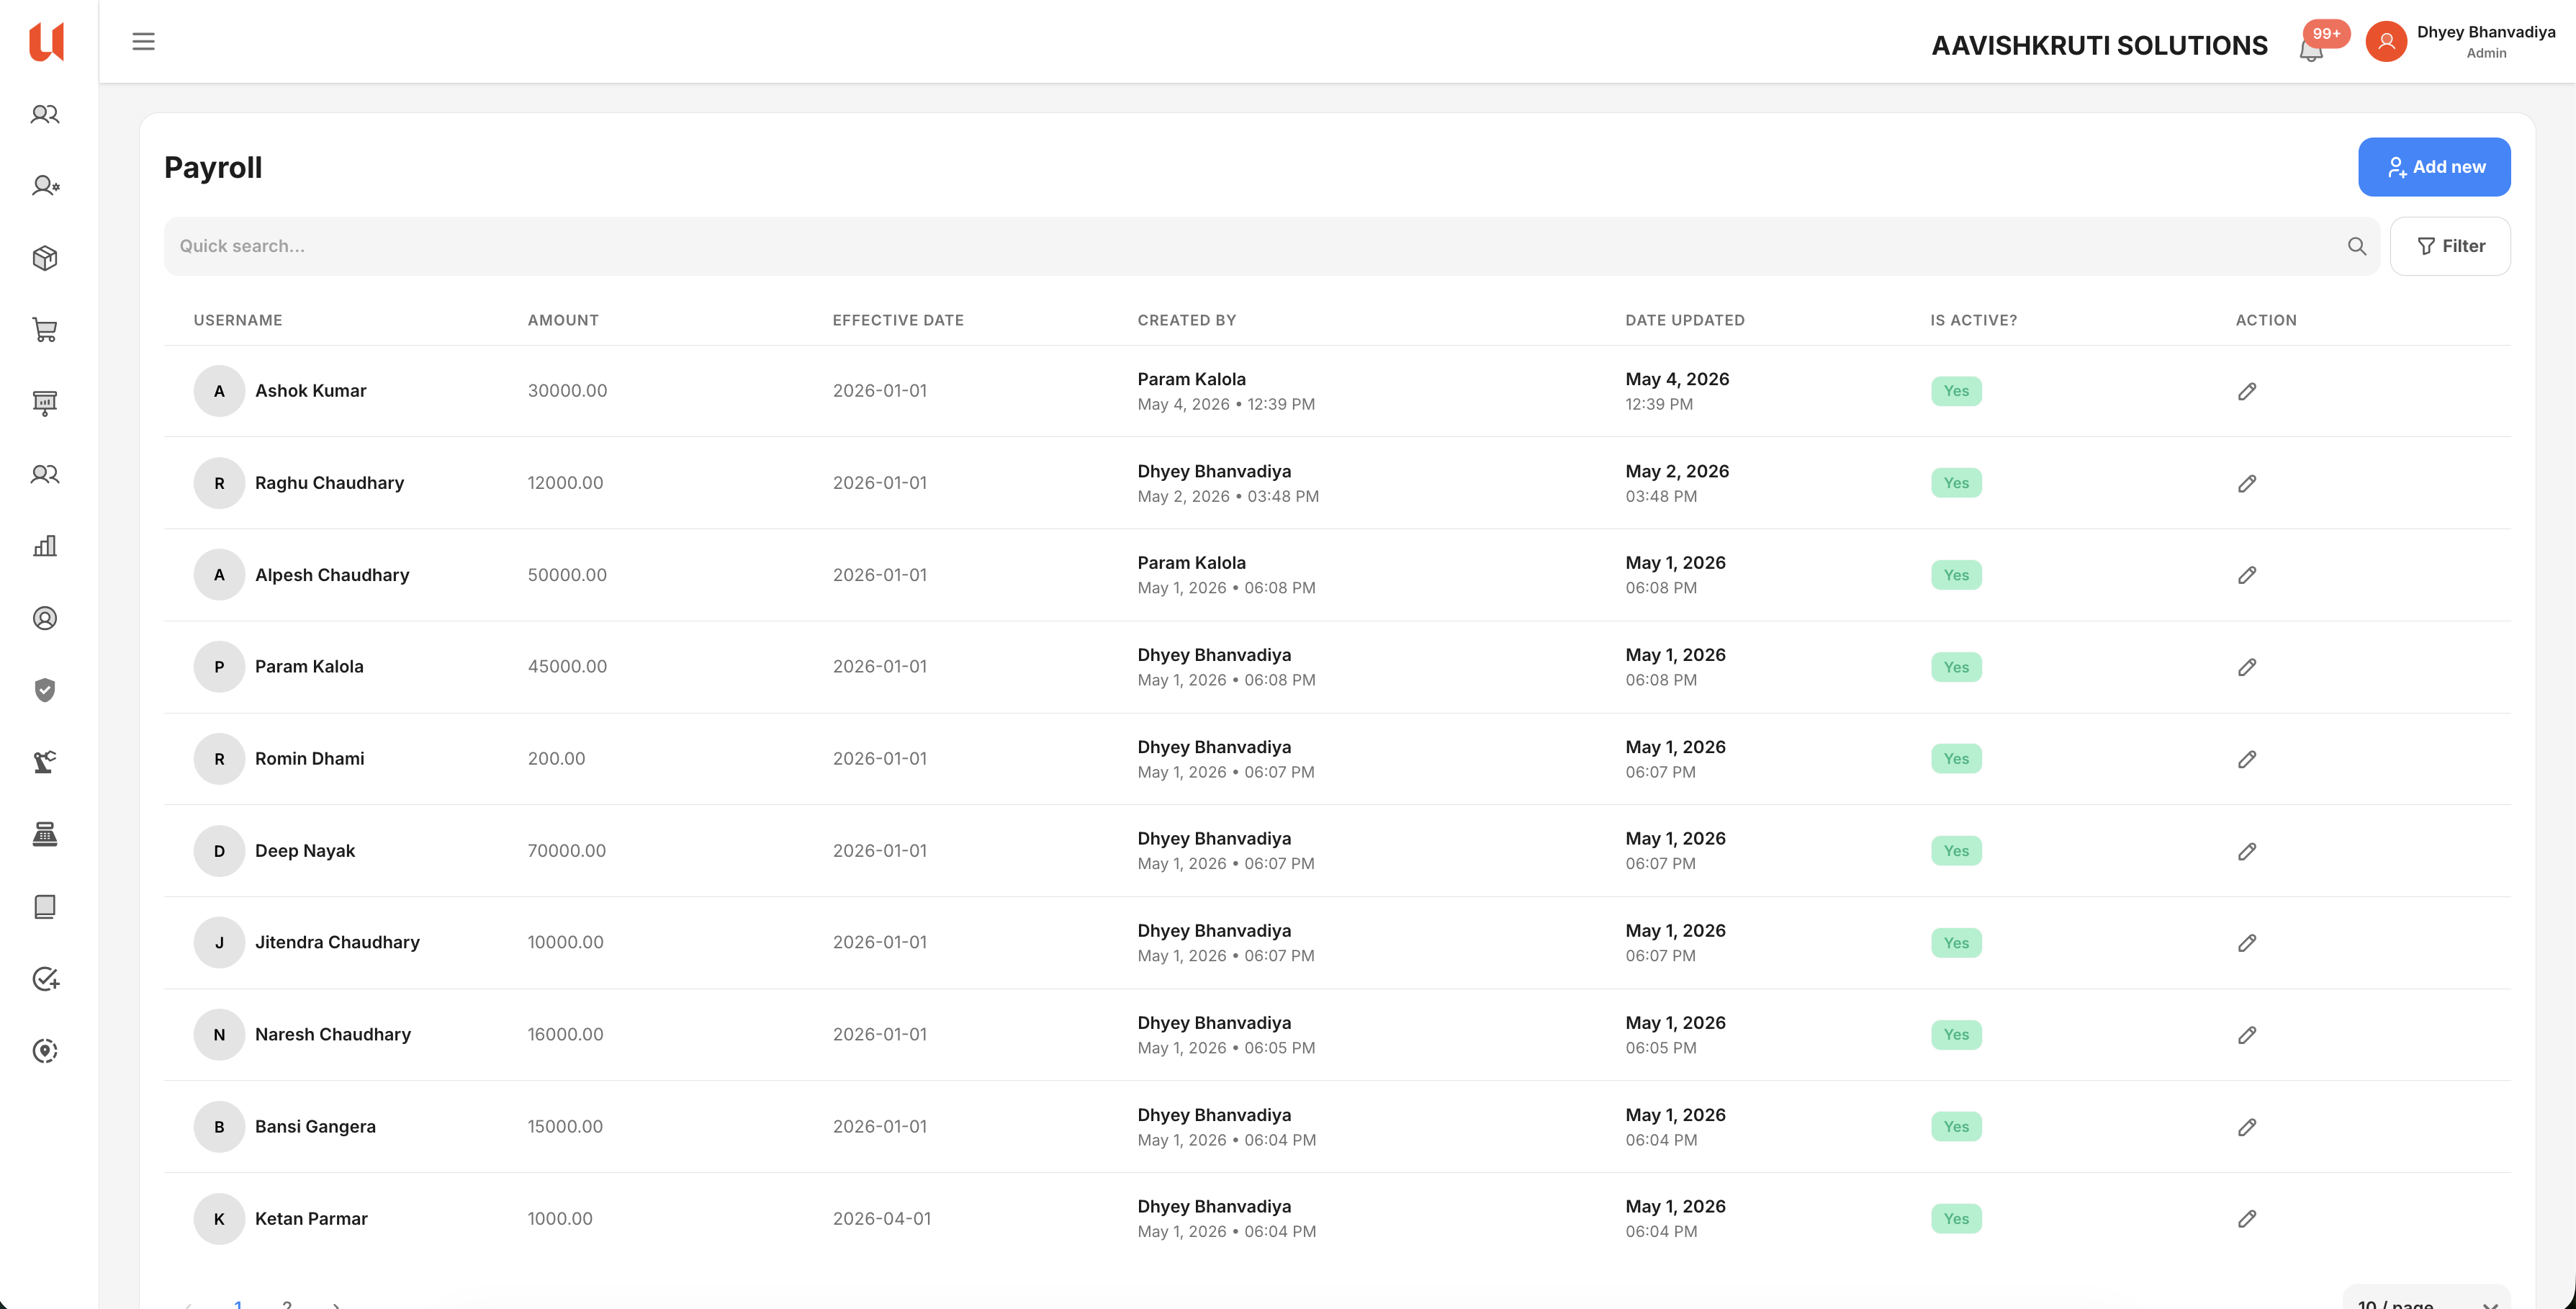The height and width of the screenshot is (1309, 2576).
Task: Click effective date 2026-04-01
Action: [881, 1219]
